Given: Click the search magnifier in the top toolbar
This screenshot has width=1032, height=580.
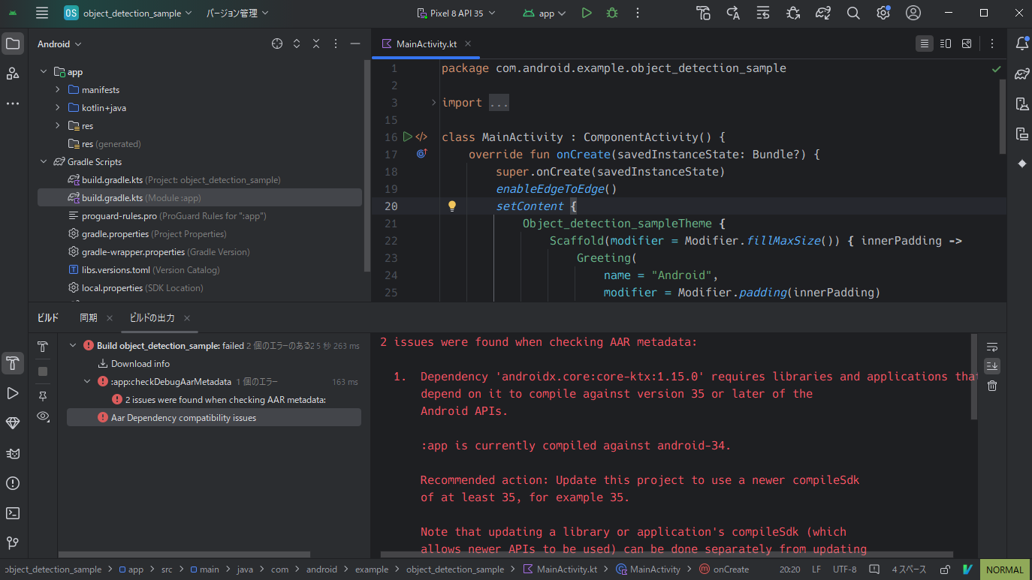Looking at the screenshot, I should (853, 13).
